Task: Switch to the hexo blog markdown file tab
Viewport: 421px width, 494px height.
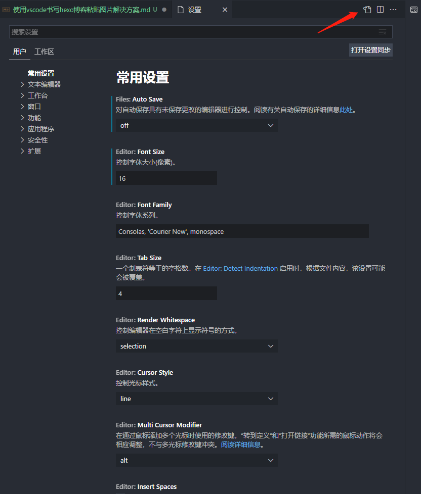Action: click(x=81, y=10)
